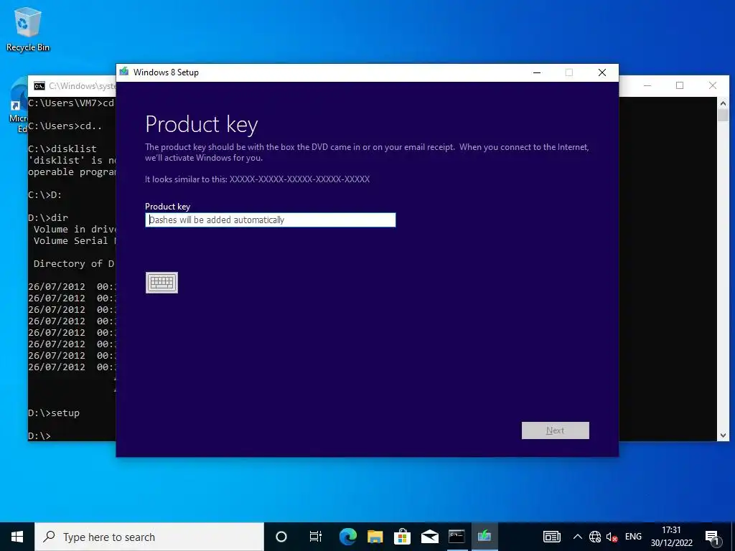This screenshot has width=735, height=551.
Task: Click the ENG language indicator
Action: coord(633,537)
